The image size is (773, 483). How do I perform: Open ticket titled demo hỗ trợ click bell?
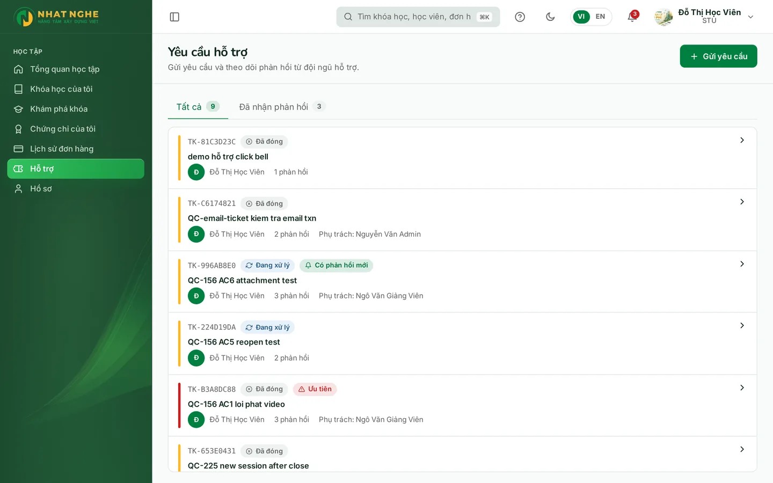tap(228, 157)
